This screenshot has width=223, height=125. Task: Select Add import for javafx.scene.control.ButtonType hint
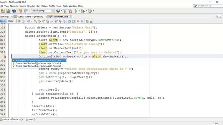[x=39, y=60]
